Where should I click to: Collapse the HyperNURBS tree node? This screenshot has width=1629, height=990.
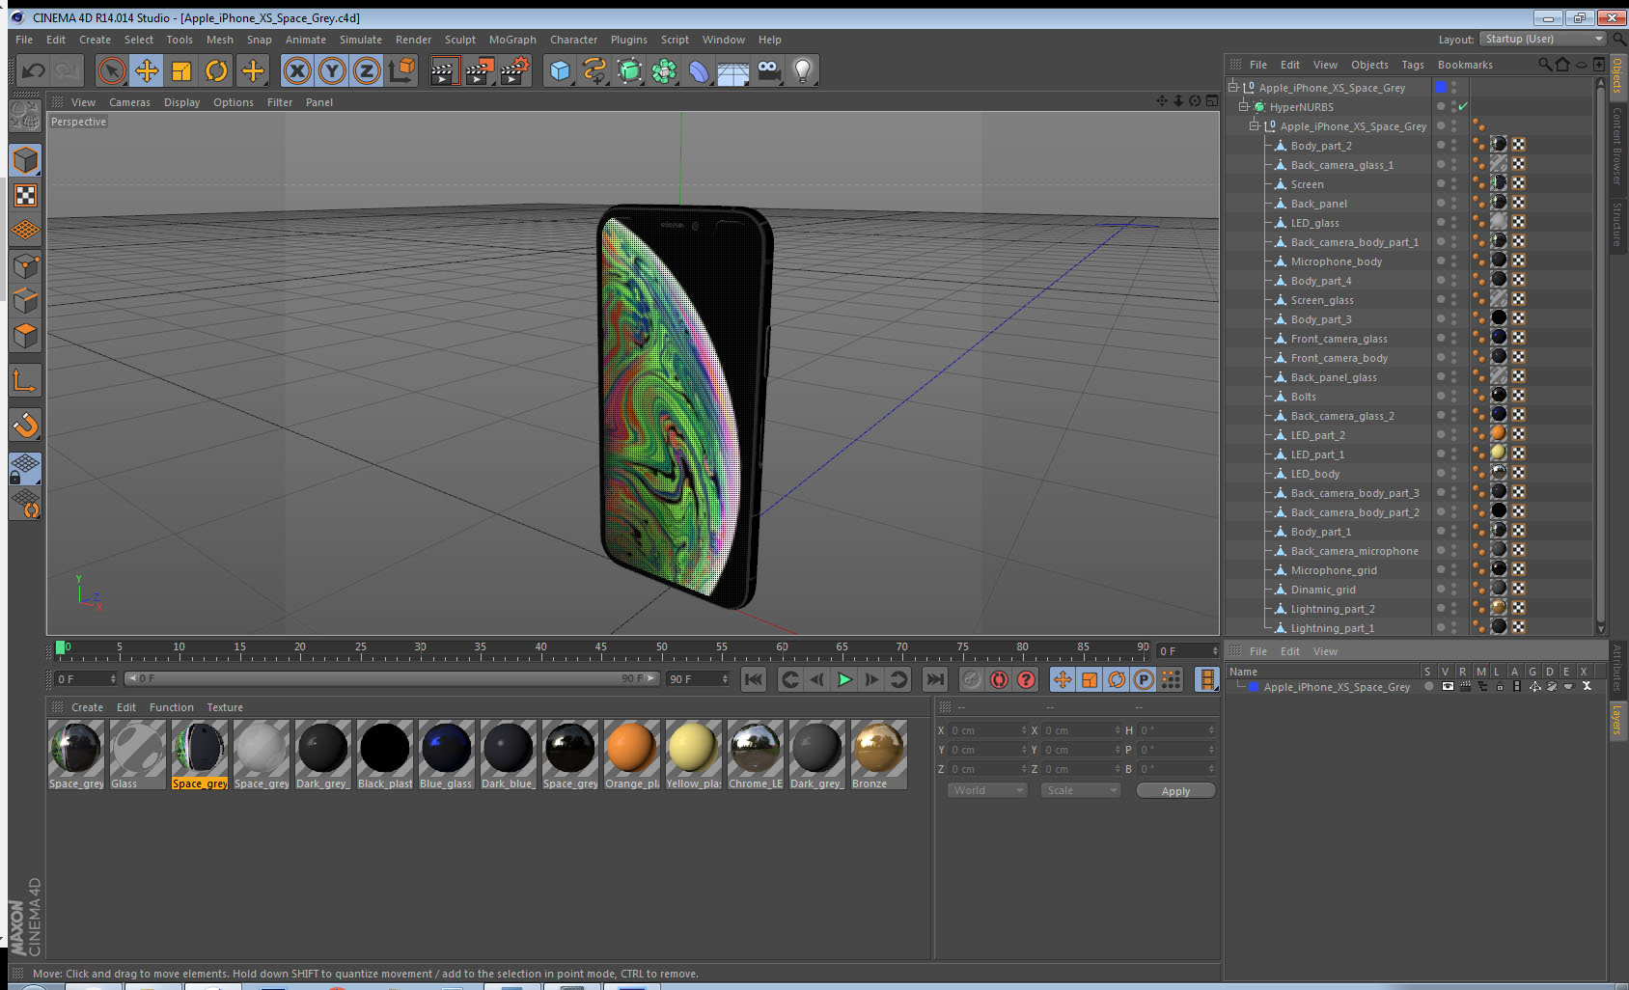tap(1244, 106)
